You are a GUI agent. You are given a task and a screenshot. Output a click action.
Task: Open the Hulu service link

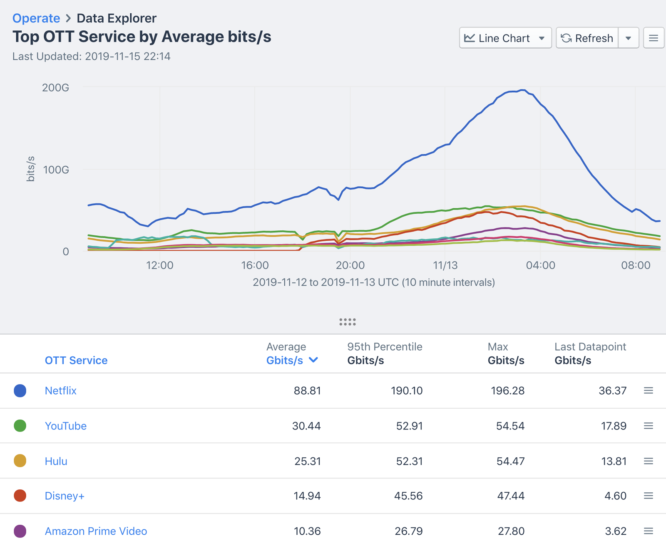point(56,461)
